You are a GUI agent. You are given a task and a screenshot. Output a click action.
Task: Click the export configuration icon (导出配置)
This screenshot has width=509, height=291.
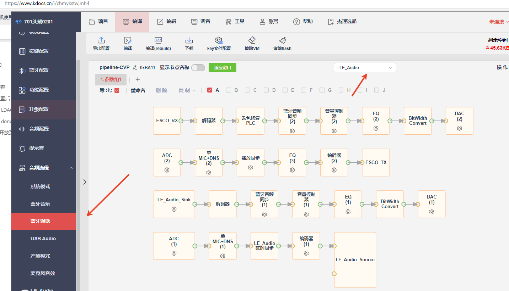click(x=101, y=40)
